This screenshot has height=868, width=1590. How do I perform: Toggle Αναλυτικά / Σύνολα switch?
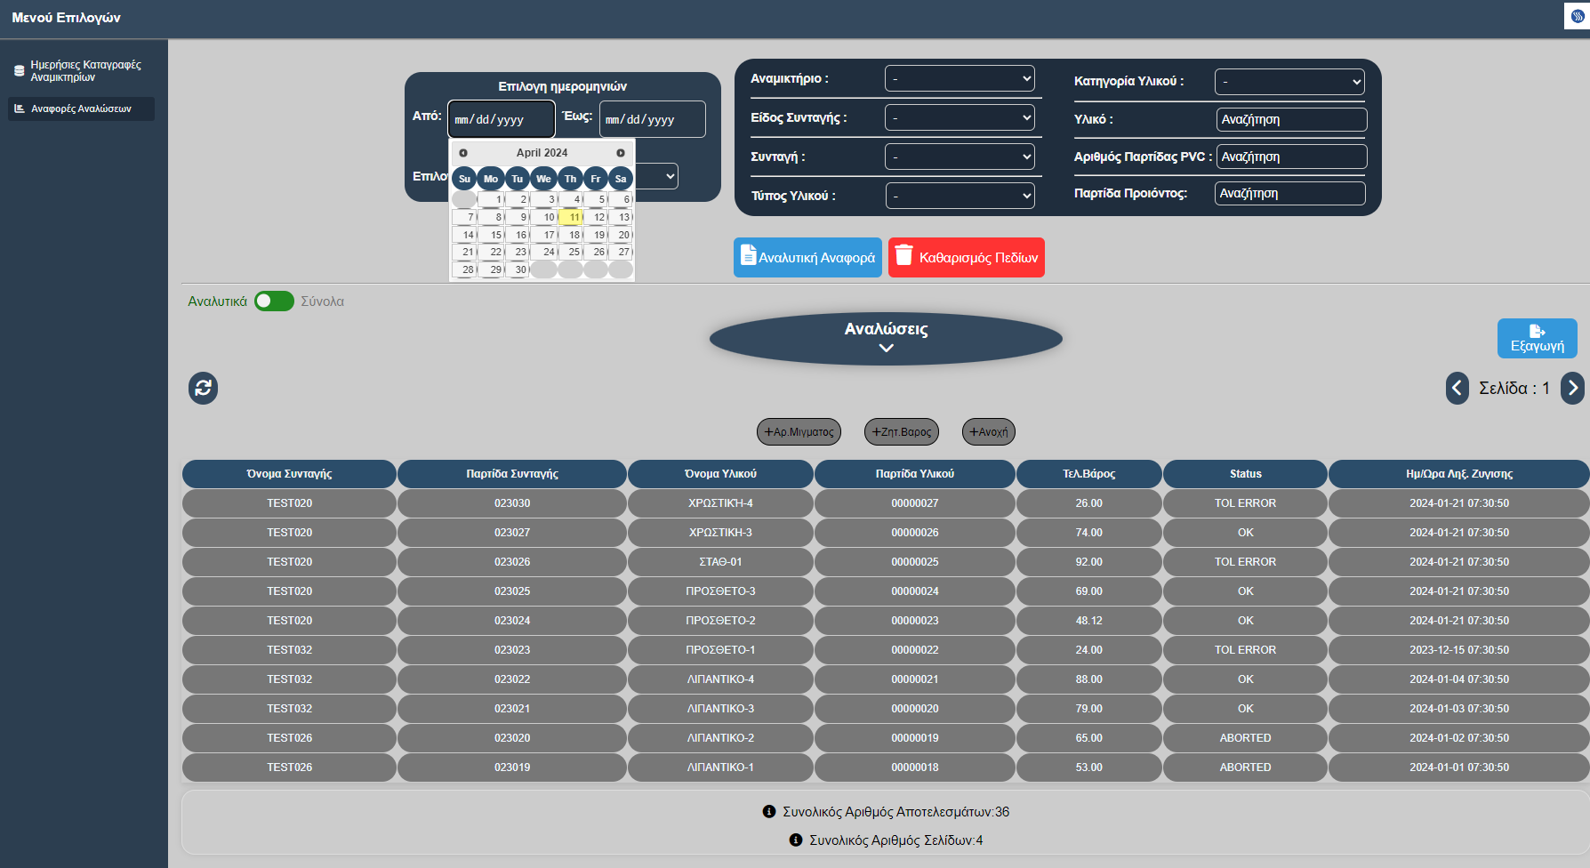[x=274, y=301]
